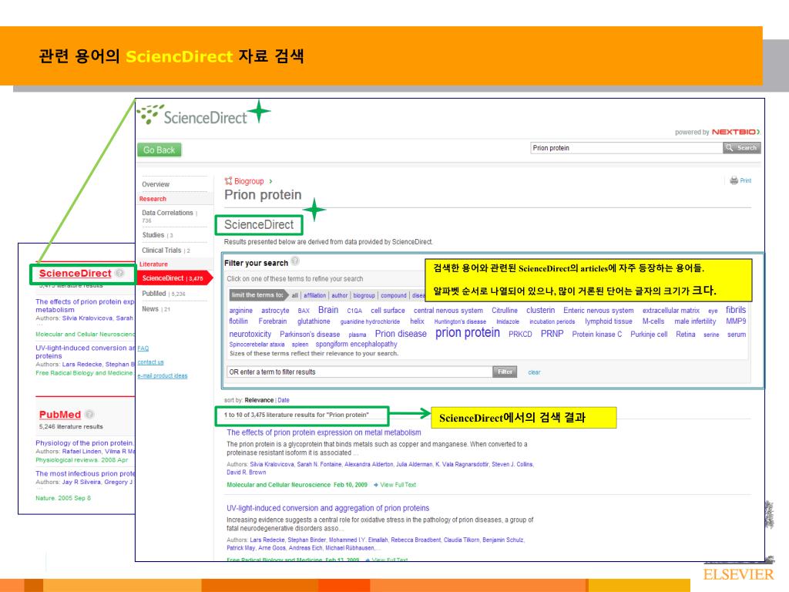Click help icon next to Filter your search
Screen dimensions: 789x592
295,261
